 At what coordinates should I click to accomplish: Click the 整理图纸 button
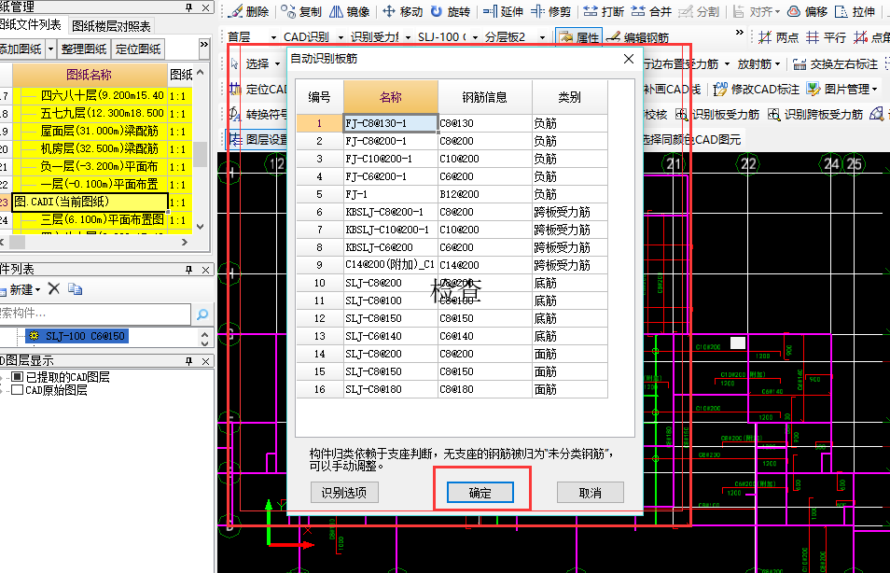[x=84, y=49]
